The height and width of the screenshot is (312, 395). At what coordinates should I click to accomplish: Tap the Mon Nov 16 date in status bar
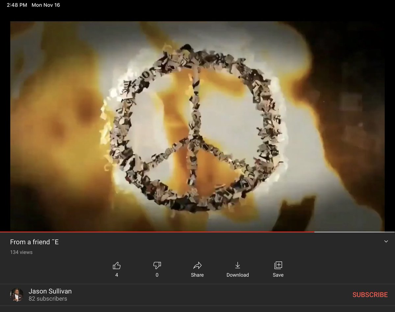(x=46, y=5)
